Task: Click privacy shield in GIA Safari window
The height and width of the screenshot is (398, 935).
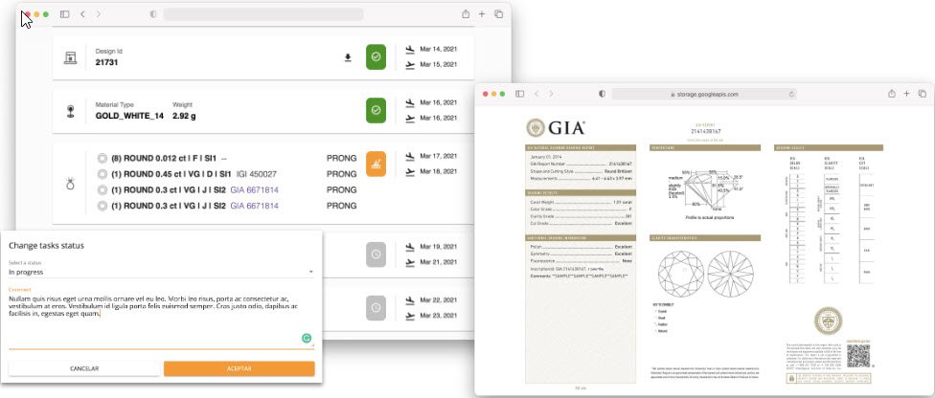Action: [603, 94]
